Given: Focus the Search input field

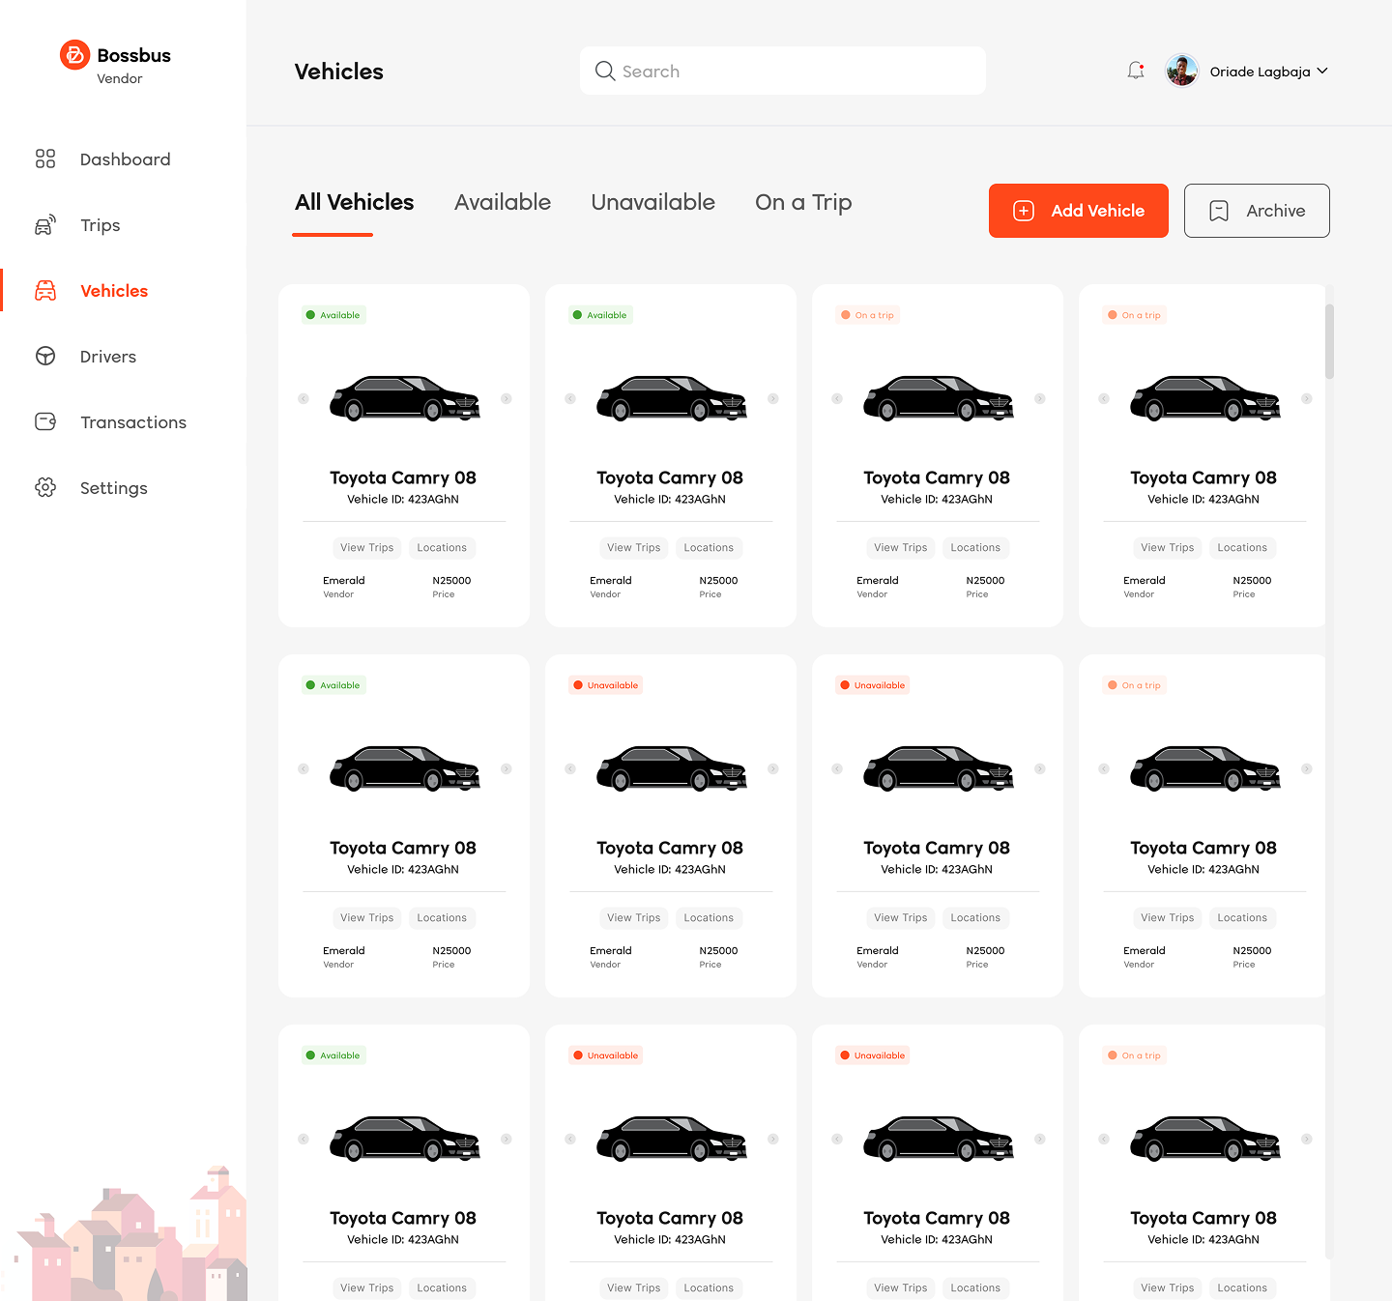Looking at the screenshot, I should (x=783, y=71).
